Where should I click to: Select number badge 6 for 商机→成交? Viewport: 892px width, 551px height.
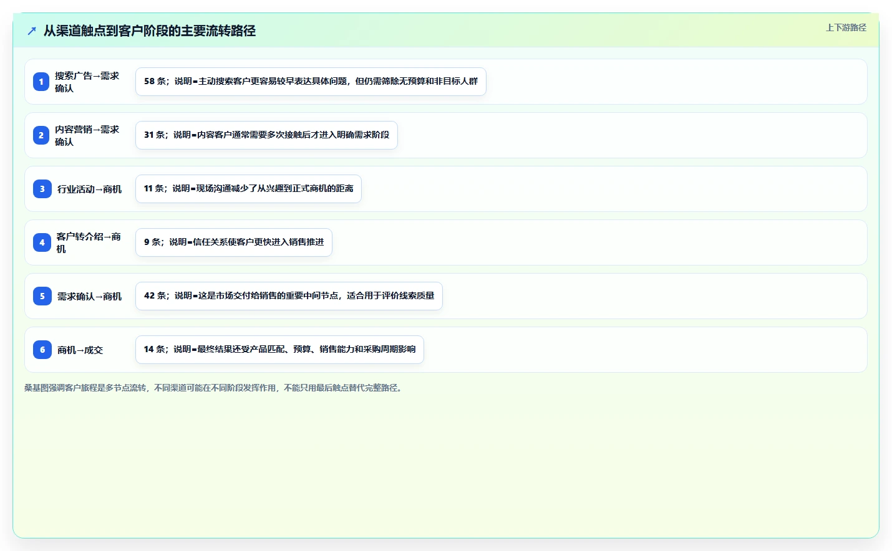42,350
